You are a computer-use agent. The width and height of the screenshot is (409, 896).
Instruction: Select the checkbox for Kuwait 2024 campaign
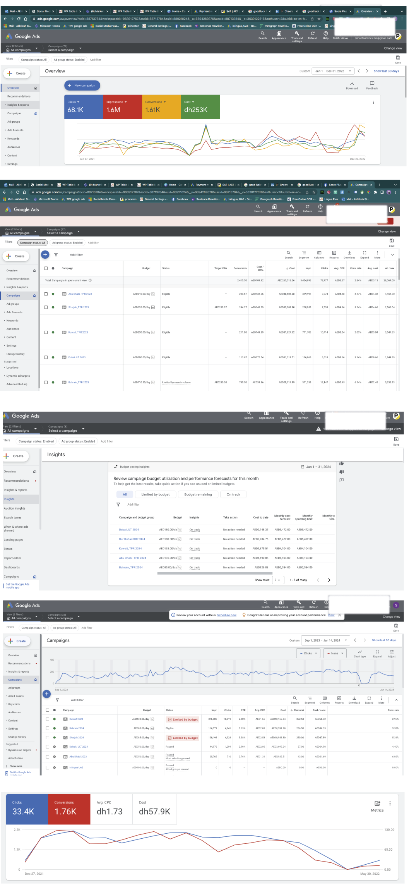(48, 719)
